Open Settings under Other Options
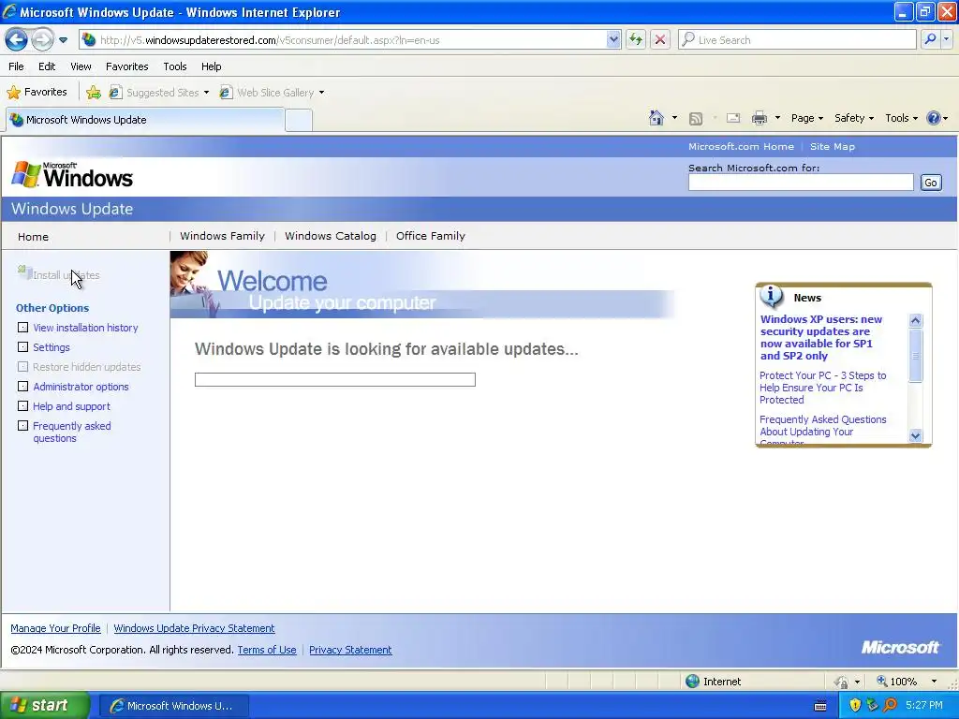The image size is (959, 719). 52,347
